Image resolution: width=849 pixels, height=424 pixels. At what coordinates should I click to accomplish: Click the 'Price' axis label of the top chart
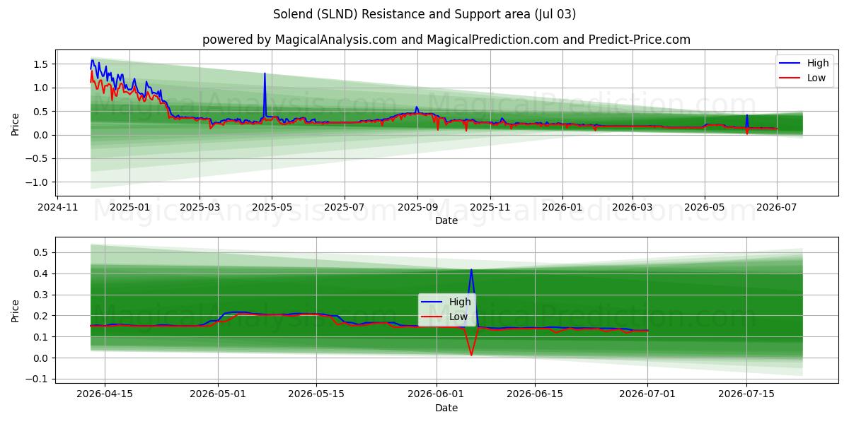pos(16,123)
